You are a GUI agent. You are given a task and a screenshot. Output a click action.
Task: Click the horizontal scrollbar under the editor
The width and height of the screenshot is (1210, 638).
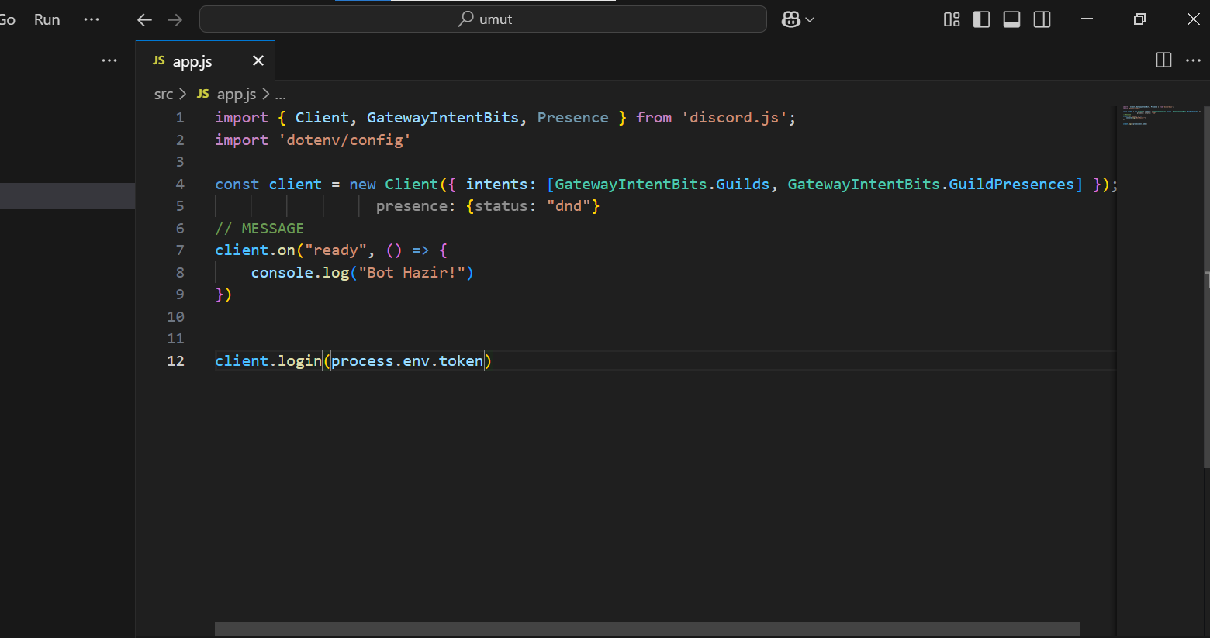tap(647, 629)
